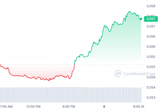Click the green current price dot
The width and height of the screenshot is (158, 110).
pos(141,19)
